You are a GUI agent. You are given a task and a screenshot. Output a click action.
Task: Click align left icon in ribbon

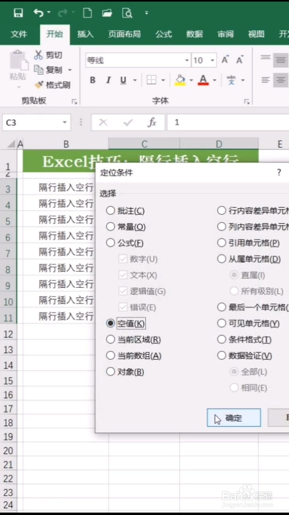click(266, 80)
